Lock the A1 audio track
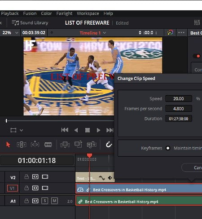The width and height of the screenshot is (202, 219). (26, 201)
